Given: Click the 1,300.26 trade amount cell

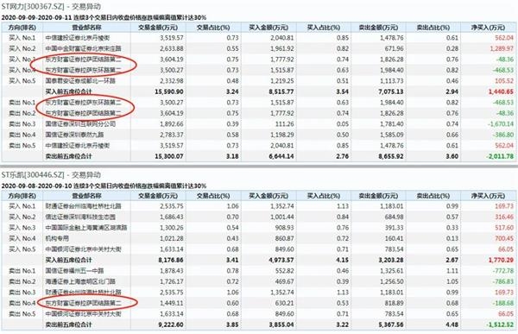Looking at the screenshot, I should pos(171,228).
